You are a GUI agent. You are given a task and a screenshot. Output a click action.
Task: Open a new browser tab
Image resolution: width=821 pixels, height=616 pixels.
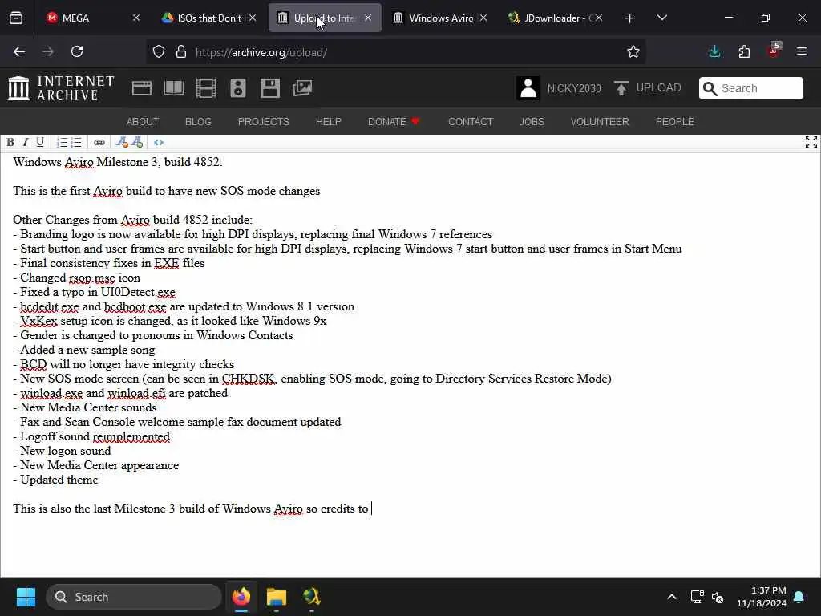click(x=630, y=18)
